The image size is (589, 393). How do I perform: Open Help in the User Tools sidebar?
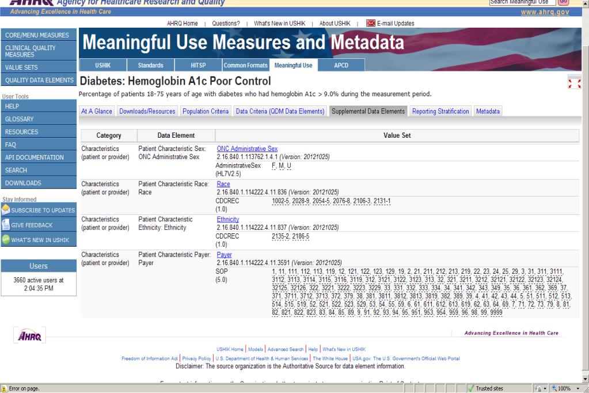(39, 106)
